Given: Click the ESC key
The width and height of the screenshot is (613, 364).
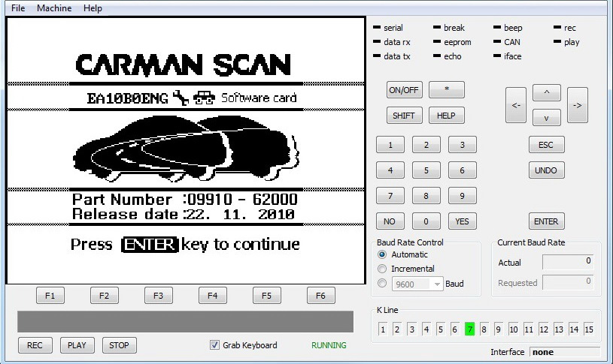Looking at the screenshot, I should (x=546, y=145).
